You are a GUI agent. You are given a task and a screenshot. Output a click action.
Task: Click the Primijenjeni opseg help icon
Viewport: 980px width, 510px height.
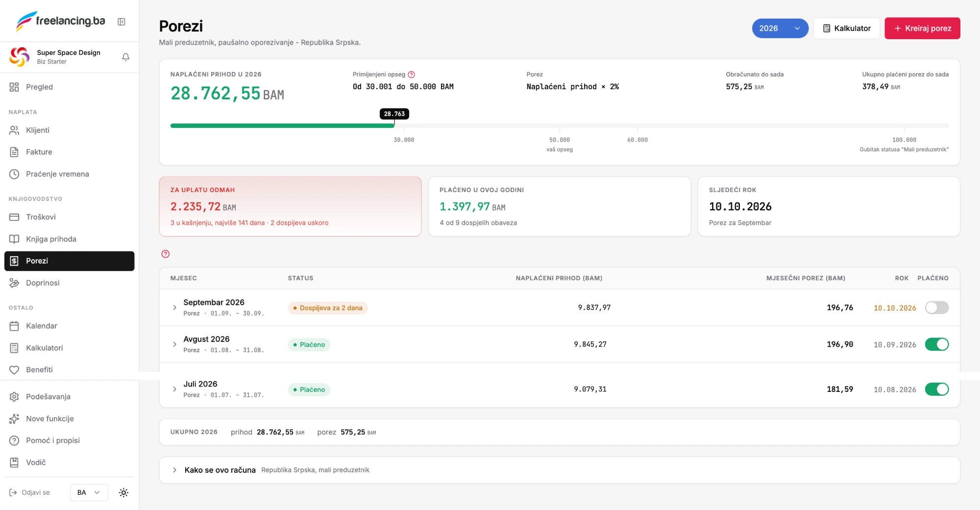(412, 74)
